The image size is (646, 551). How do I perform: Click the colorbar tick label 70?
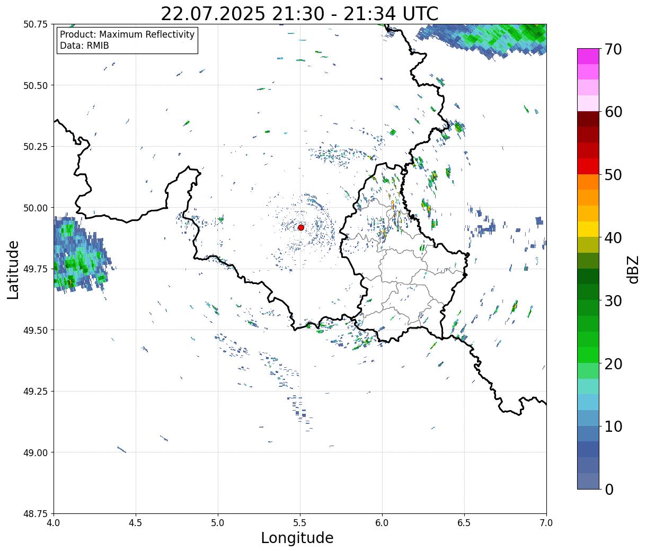(x=613, y=49)
